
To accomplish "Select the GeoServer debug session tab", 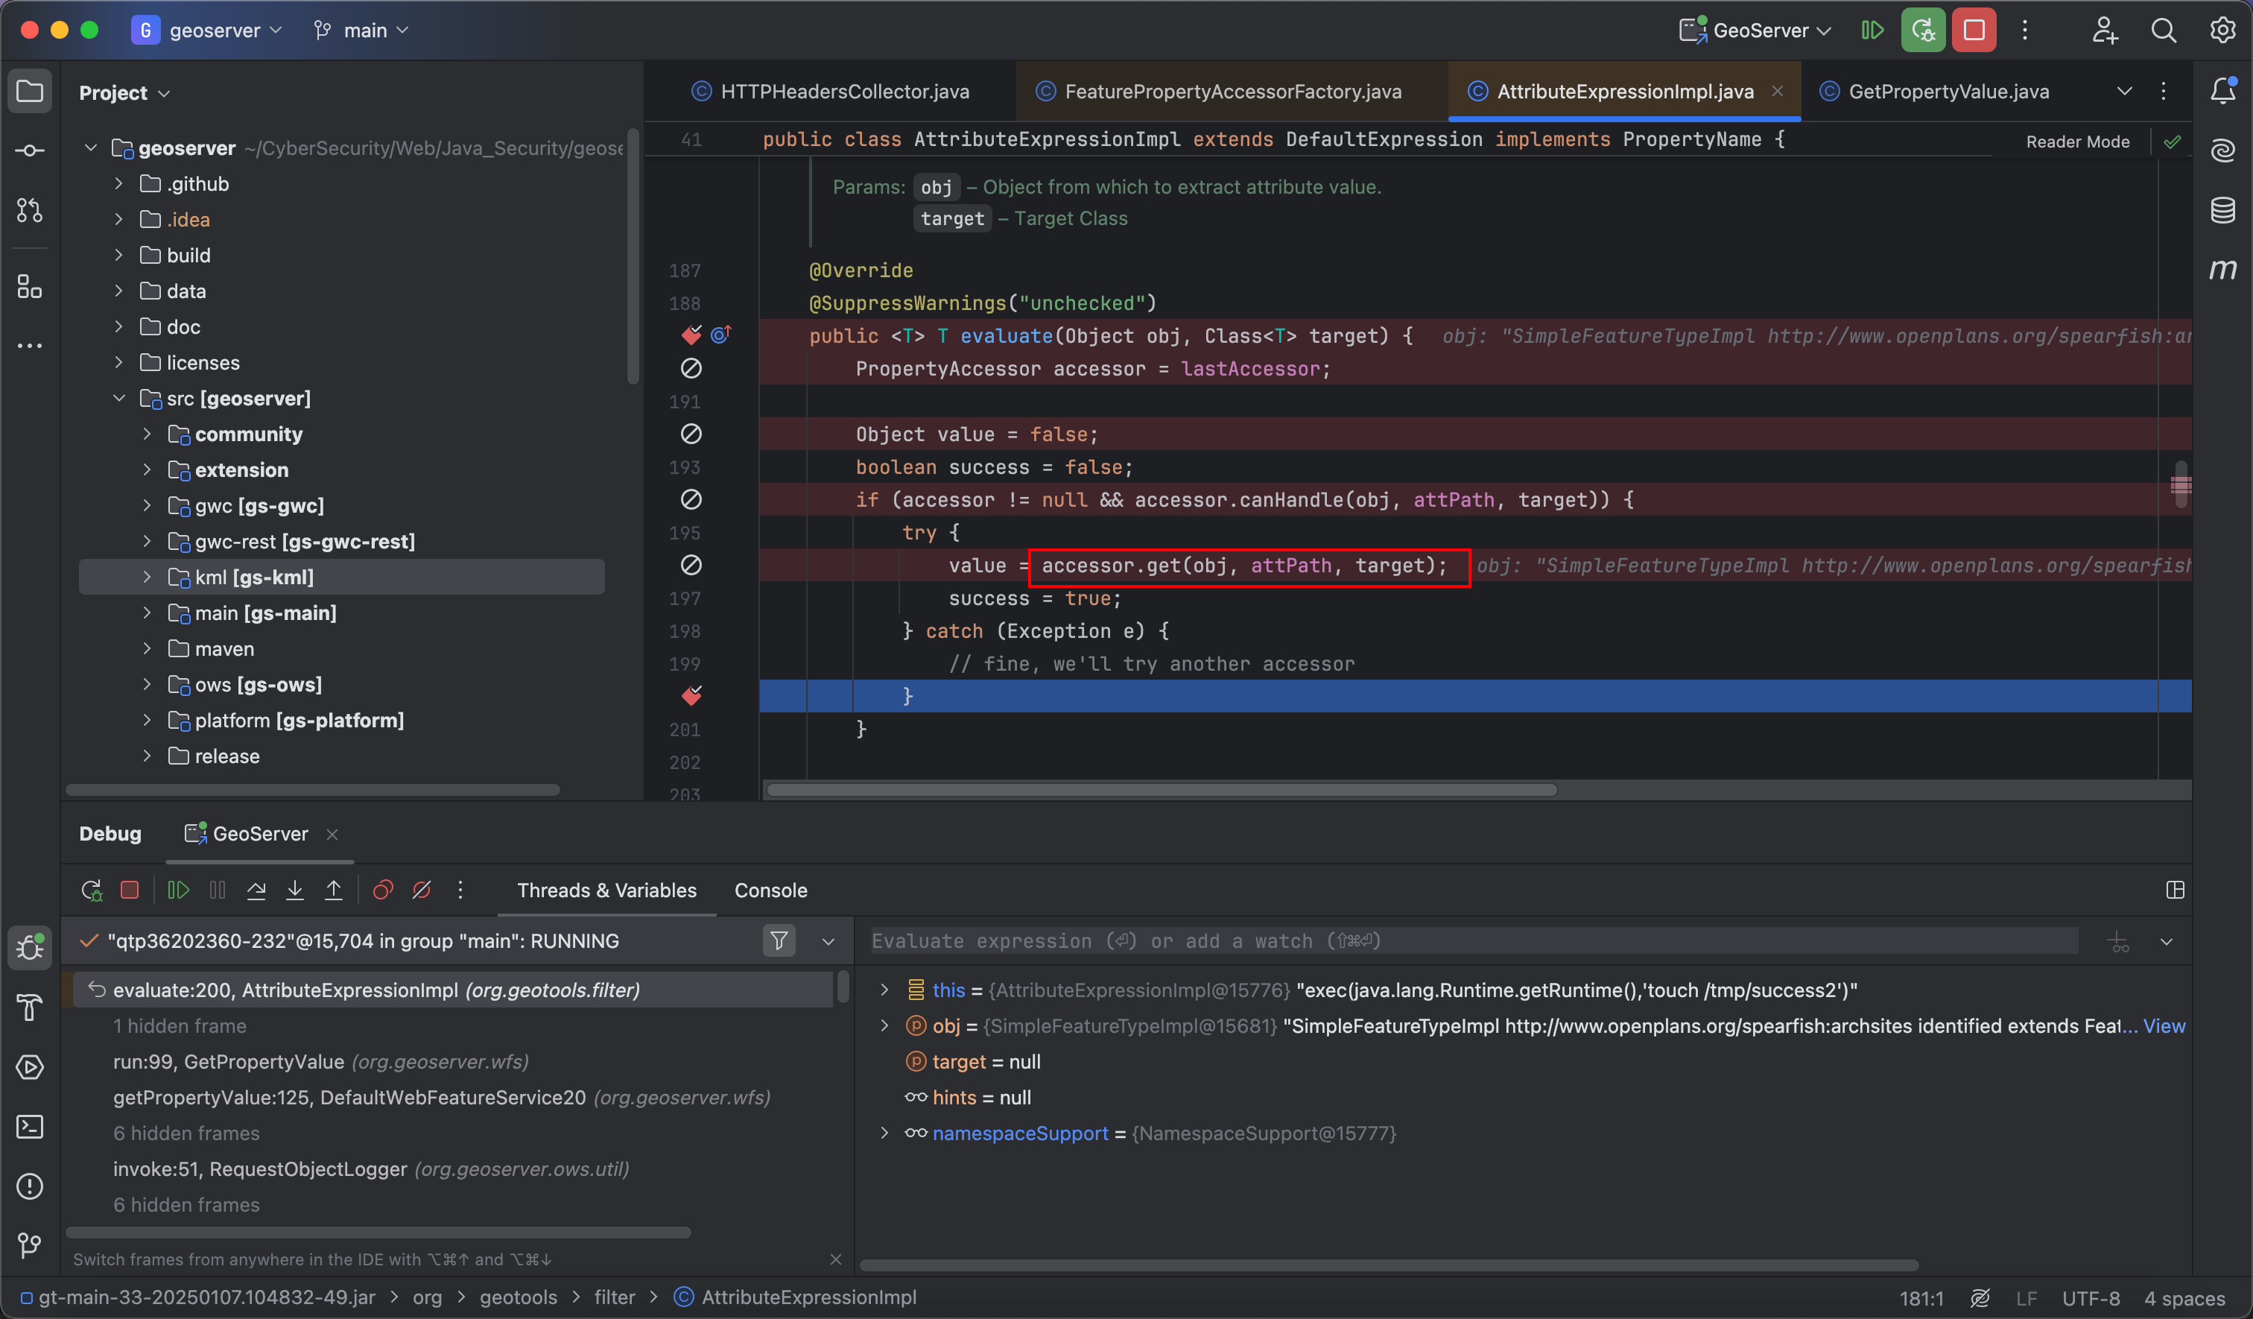I will tap(260, 833).
